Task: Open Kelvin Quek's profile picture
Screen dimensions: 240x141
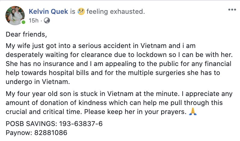Action: [15, 15]
